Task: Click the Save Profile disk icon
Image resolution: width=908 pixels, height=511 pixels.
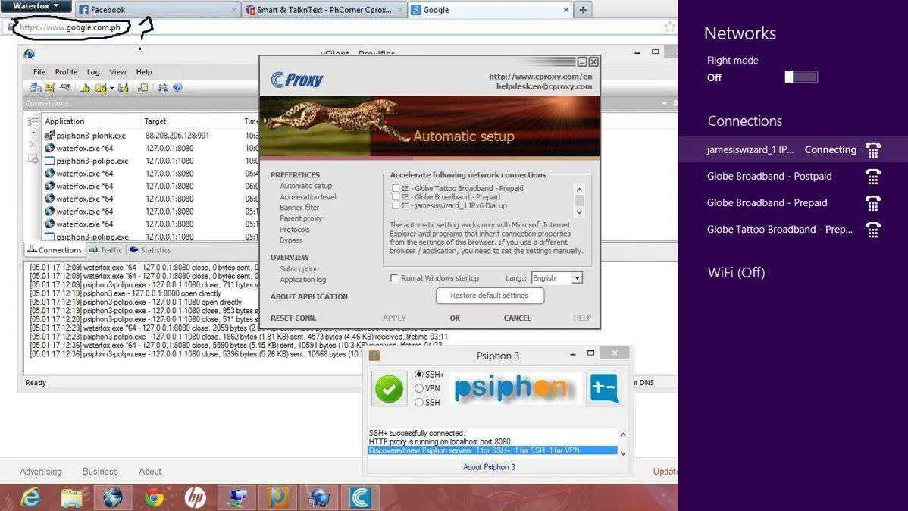Action: coord(124,88)
